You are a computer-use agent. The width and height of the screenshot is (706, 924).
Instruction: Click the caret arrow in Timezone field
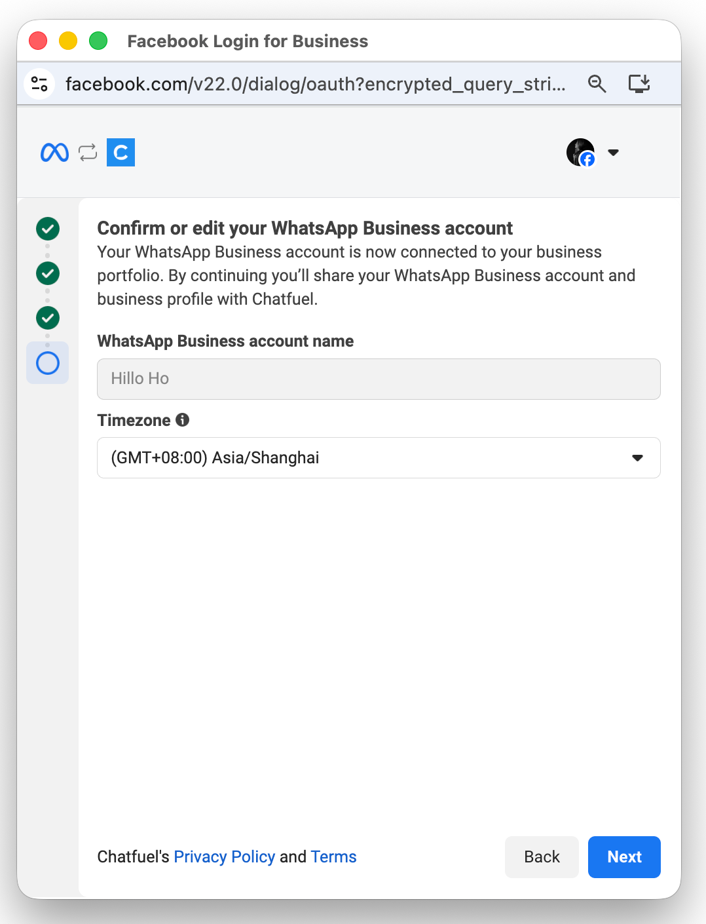point(637,457)
